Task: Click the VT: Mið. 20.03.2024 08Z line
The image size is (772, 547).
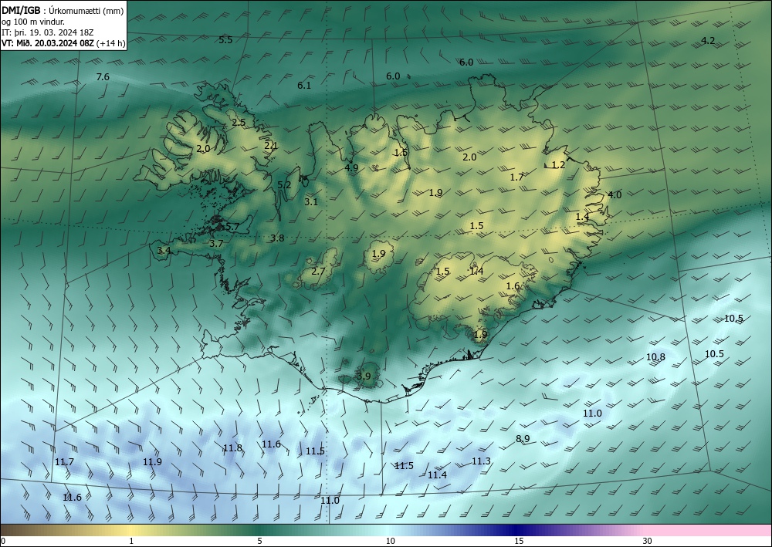Action: (x=63, y=42)
